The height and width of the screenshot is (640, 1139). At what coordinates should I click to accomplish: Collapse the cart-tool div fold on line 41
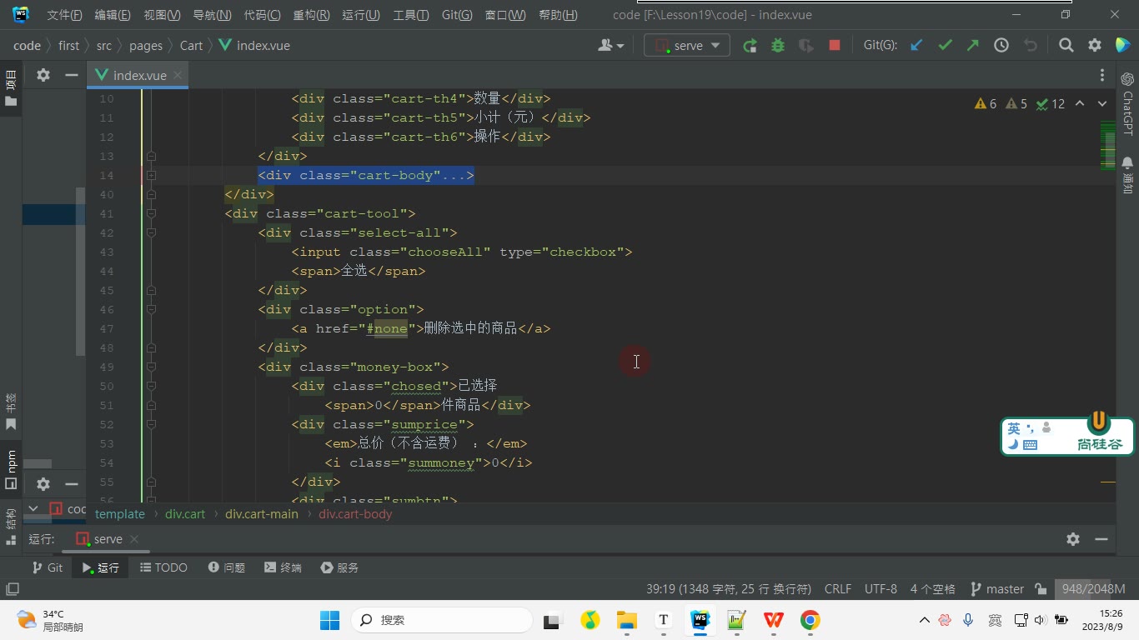[x=152, y=213]
